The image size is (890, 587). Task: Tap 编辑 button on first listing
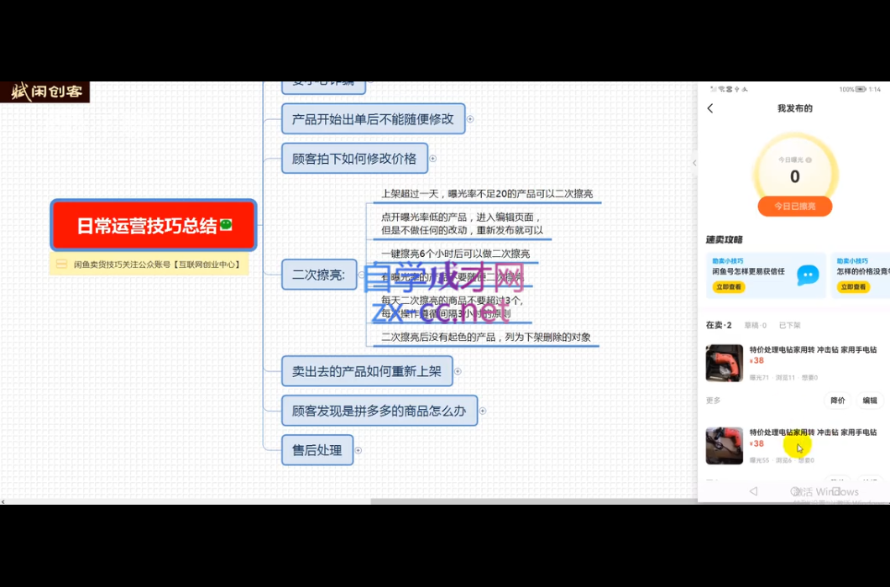pyautogui.click(x=870, y=401)
